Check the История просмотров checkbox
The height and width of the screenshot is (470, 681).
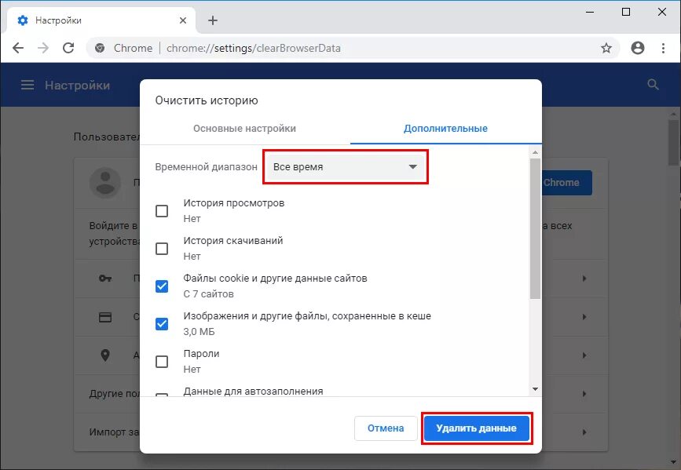[x=162, y=211]
